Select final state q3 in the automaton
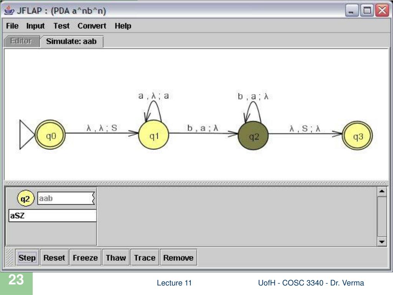This screenshot has width=393, height=295. tap(357, 136)
